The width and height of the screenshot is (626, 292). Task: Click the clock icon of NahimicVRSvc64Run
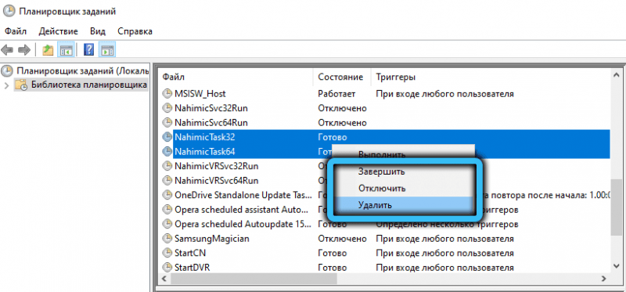click(167, 180)
